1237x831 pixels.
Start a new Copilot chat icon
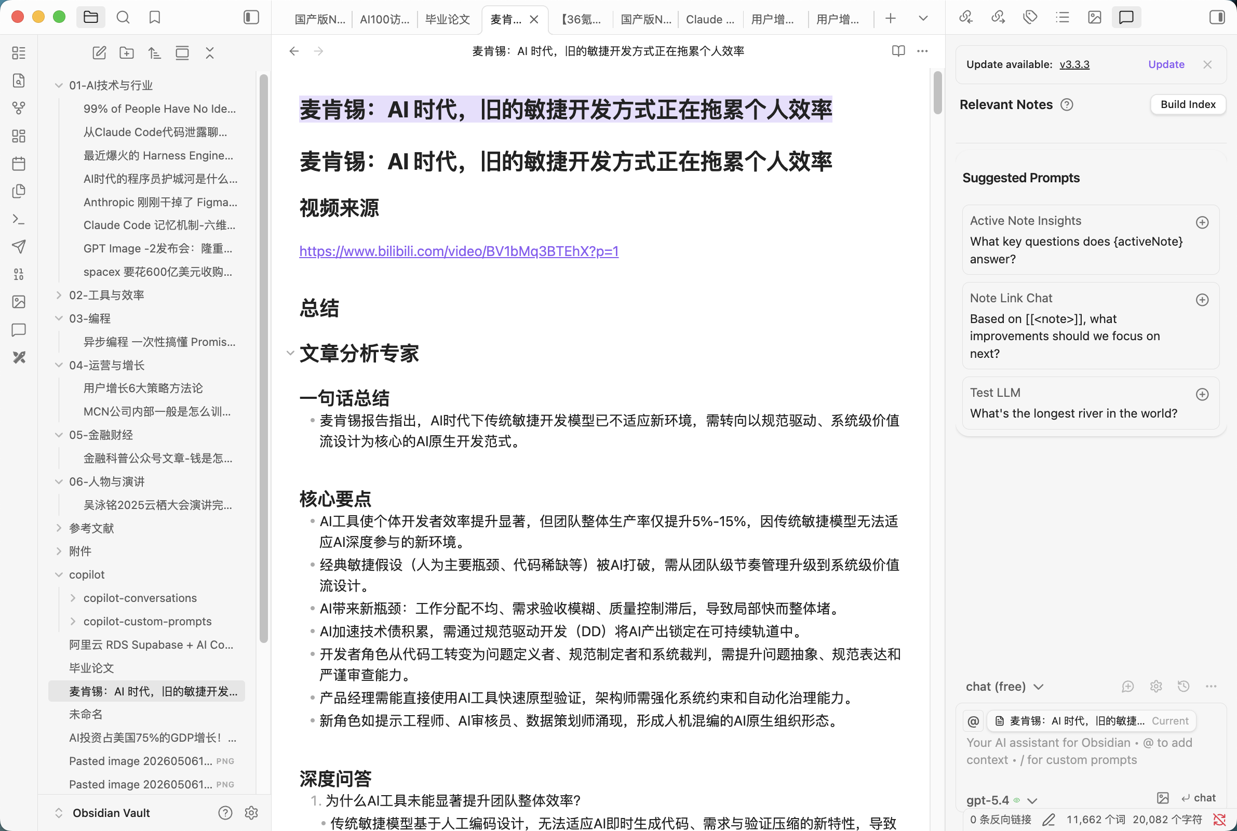[x=1128, y=686]
